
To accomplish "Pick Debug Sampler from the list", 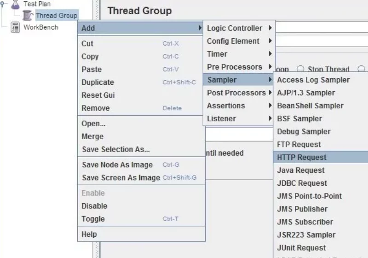I will click(304, 131).
